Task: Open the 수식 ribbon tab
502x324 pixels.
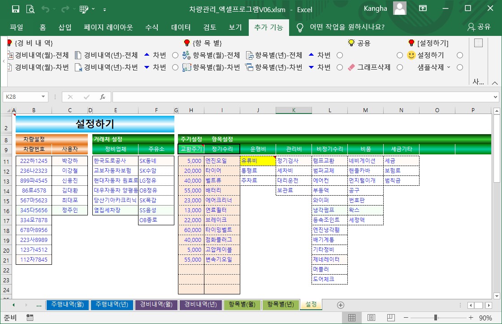Action: tap(152, 27)
